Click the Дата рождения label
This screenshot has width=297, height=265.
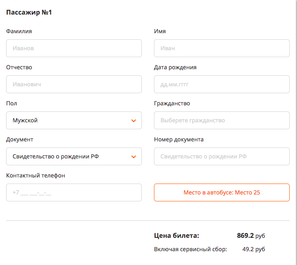(x=175, y=67)
